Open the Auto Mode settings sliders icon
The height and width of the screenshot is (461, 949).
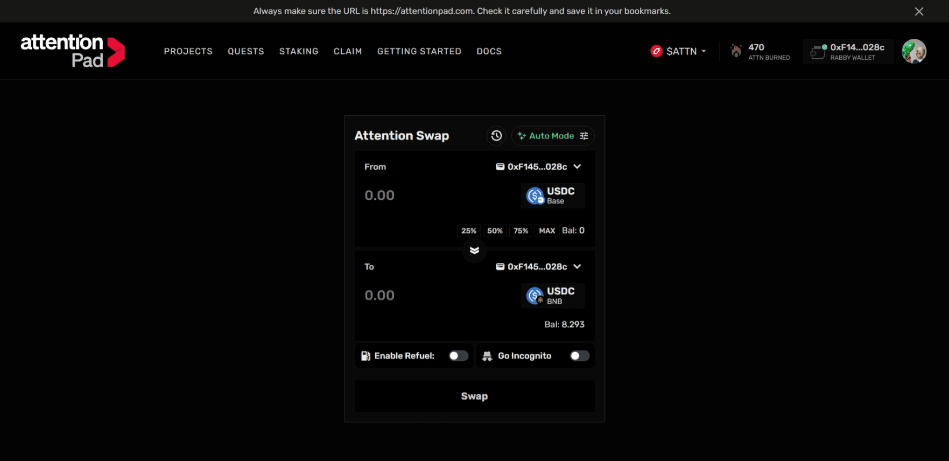584,136
